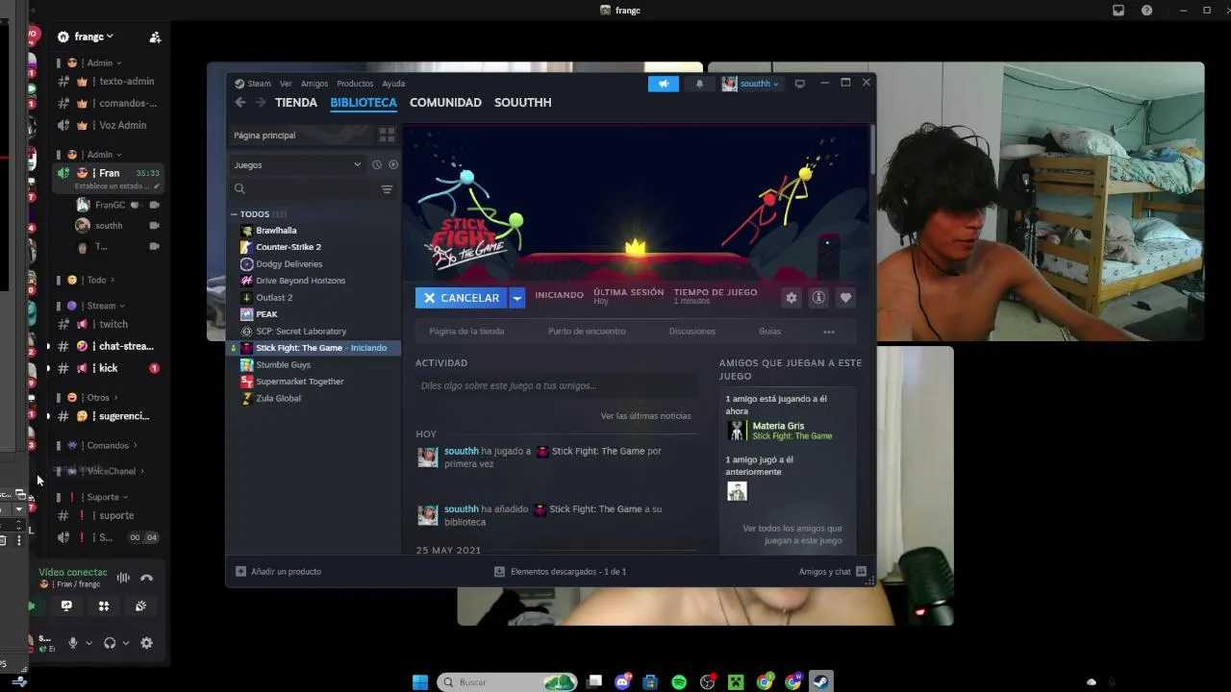Toggle recent activity clock filter
1231x692 pixels.
pyautogui.click(x=377, y=164)
